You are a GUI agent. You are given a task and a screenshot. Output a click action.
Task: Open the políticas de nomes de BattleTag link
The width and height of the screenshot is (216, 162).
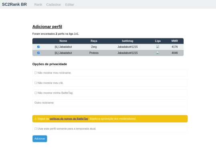[x=69, y=119]
